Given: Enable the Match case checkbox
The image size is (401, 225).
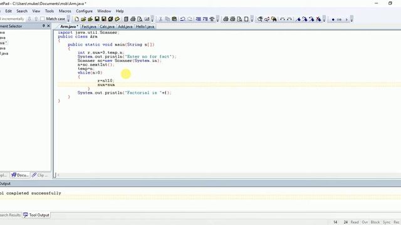Looking at the screenshot, I should pyautogui.click(x=43, y=19).
